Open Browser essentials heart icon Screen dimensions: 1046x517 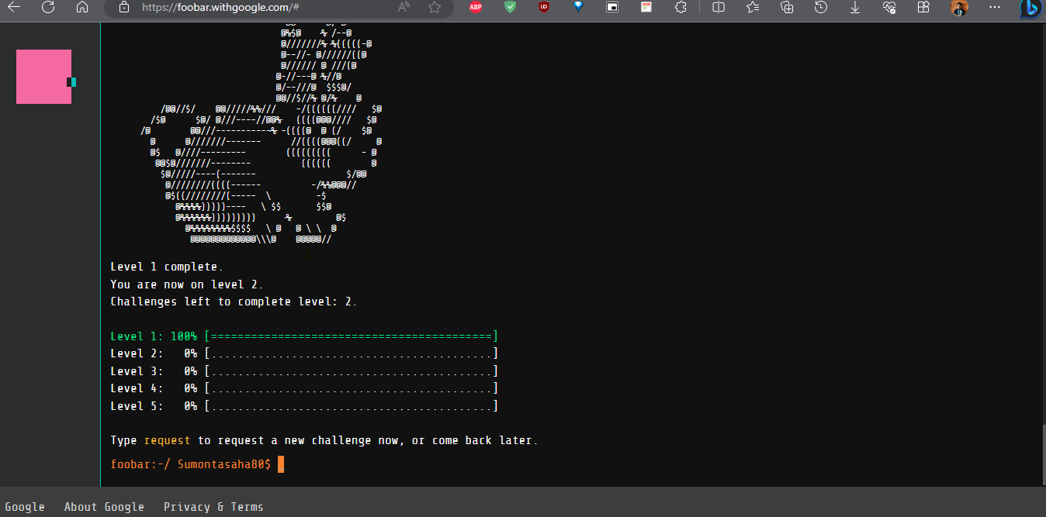tap(889, 7)
